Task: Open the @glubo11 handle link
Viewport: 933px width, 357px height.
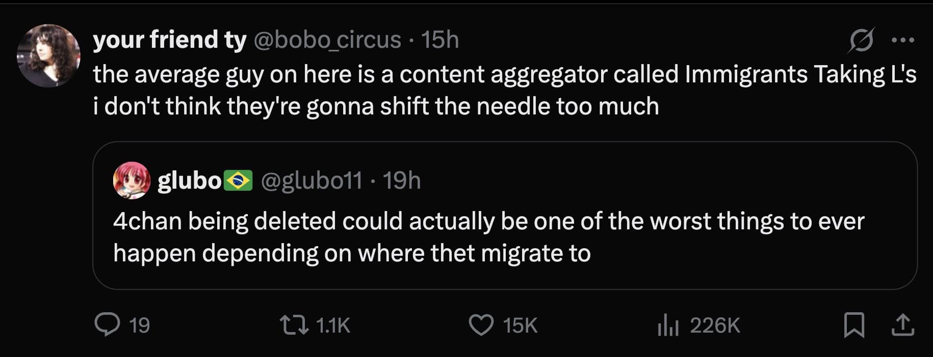Action: coord(312,181)
